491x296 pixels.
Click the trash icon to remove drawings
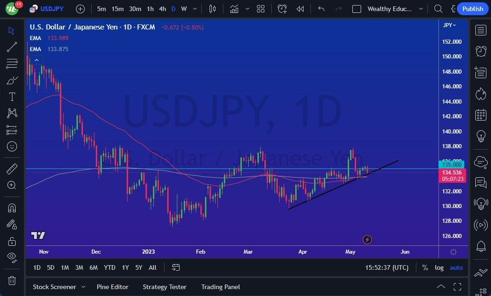(x=12, y=280)
